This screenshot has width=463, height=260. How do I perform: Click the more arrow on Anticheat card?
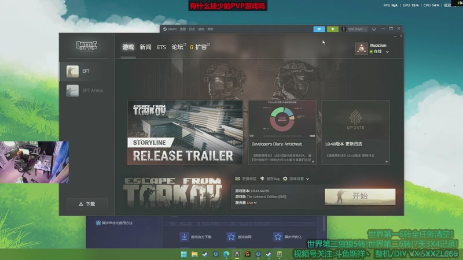(x=313, y=162)
